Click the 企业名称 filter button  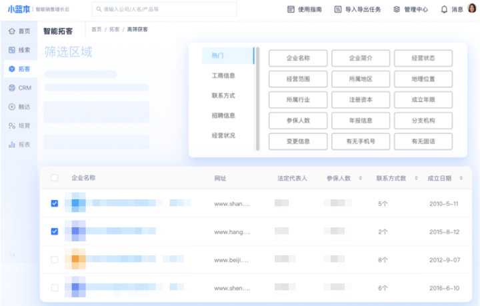point(297,59)
